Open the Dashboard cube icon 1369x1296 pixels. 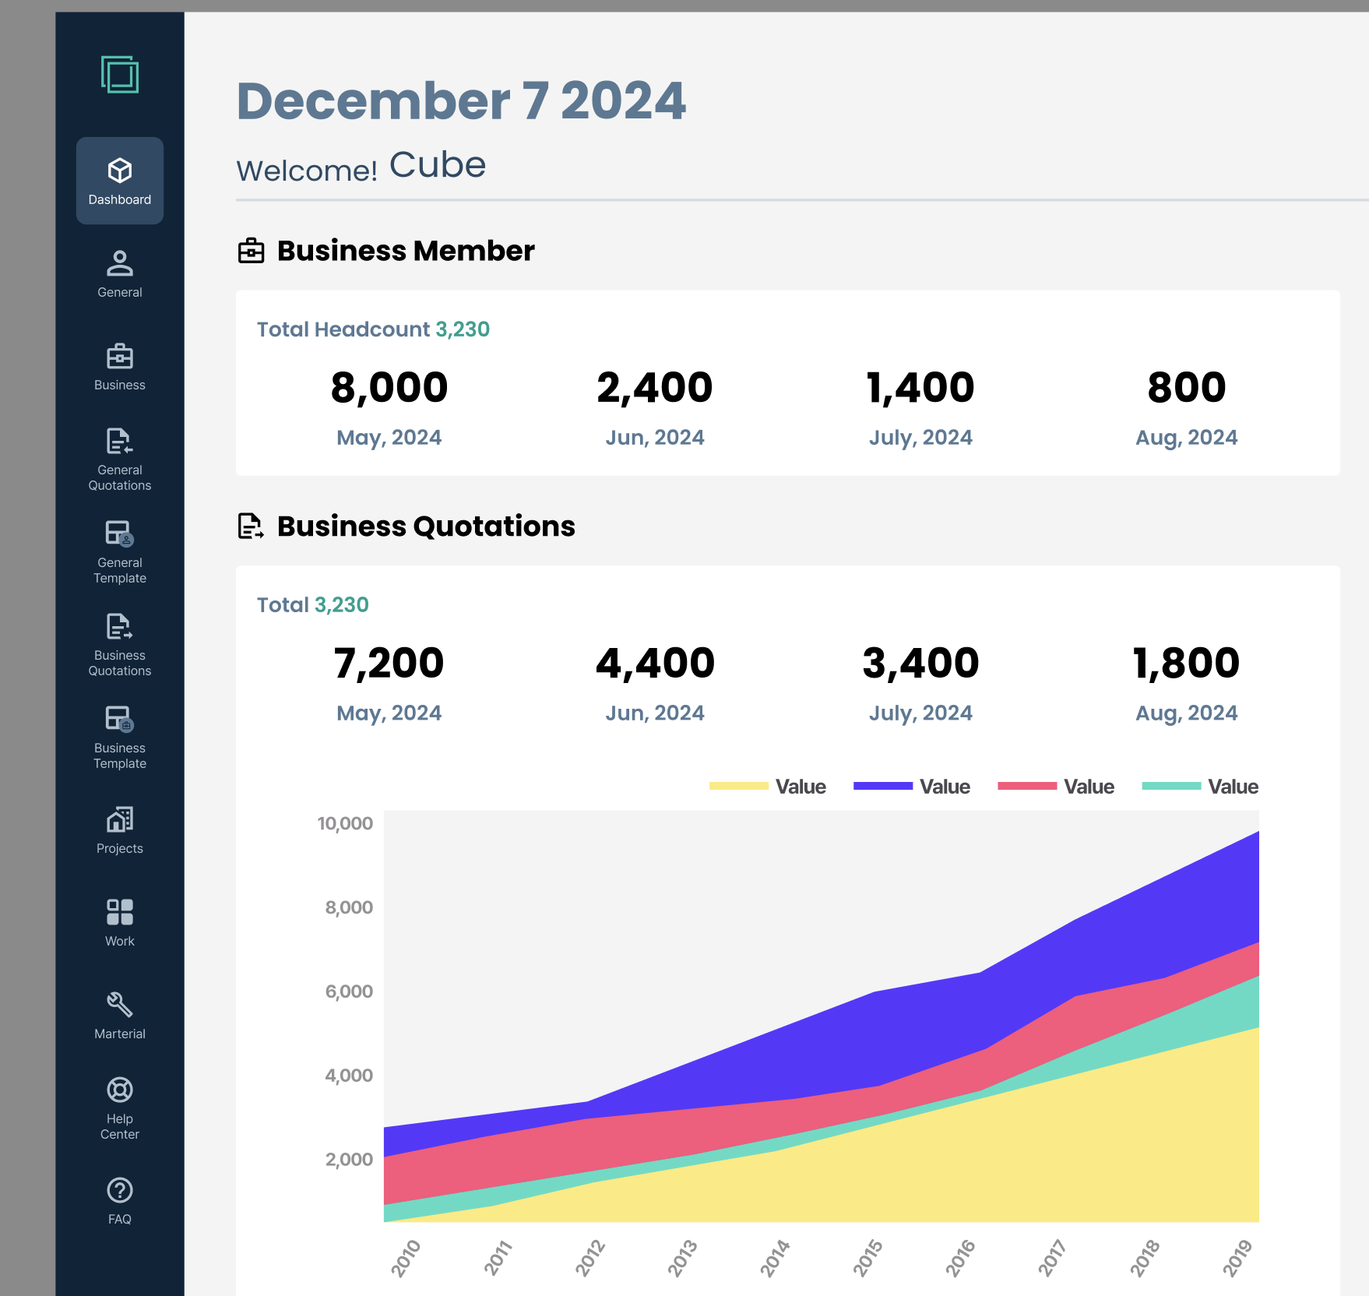pyautogui.click(x=119, y=171)
